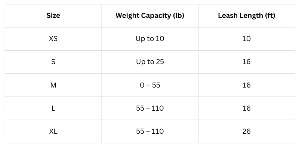Click the Weight Capacity column header text
The height and width of the screenshot is (149, 299).
point(149,16)
